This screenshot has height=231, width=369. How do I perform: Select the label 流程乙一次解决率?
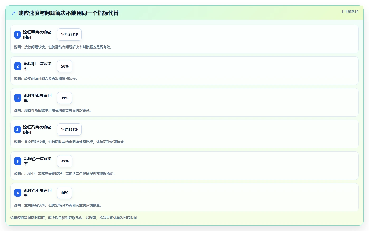click(x=38, y=161)
